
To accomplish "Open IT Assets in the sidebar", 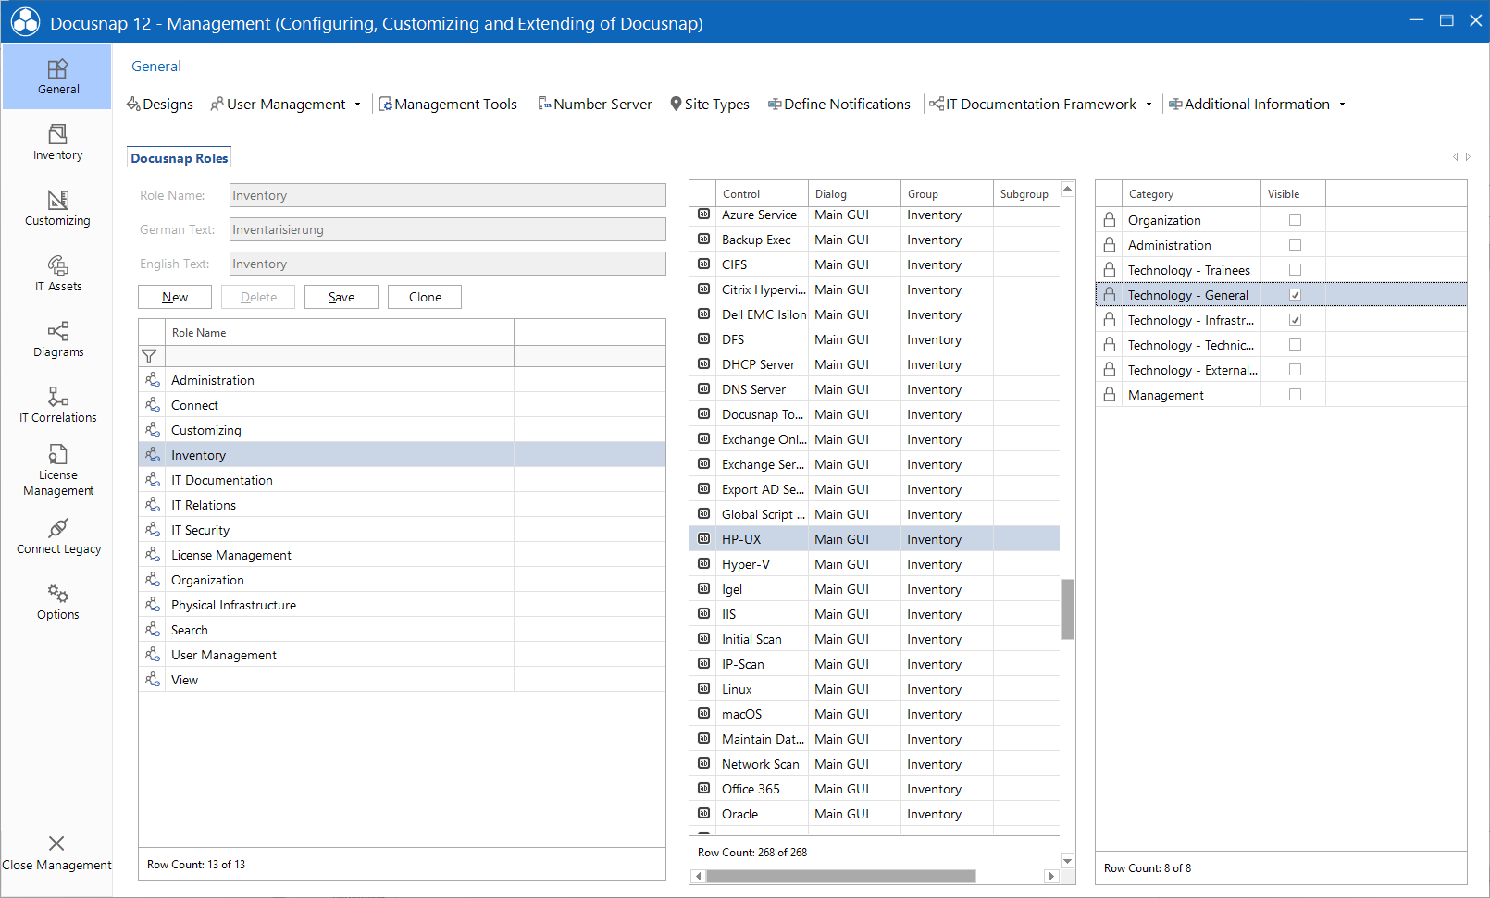I will pyautogui.click(x=57, y=274).
